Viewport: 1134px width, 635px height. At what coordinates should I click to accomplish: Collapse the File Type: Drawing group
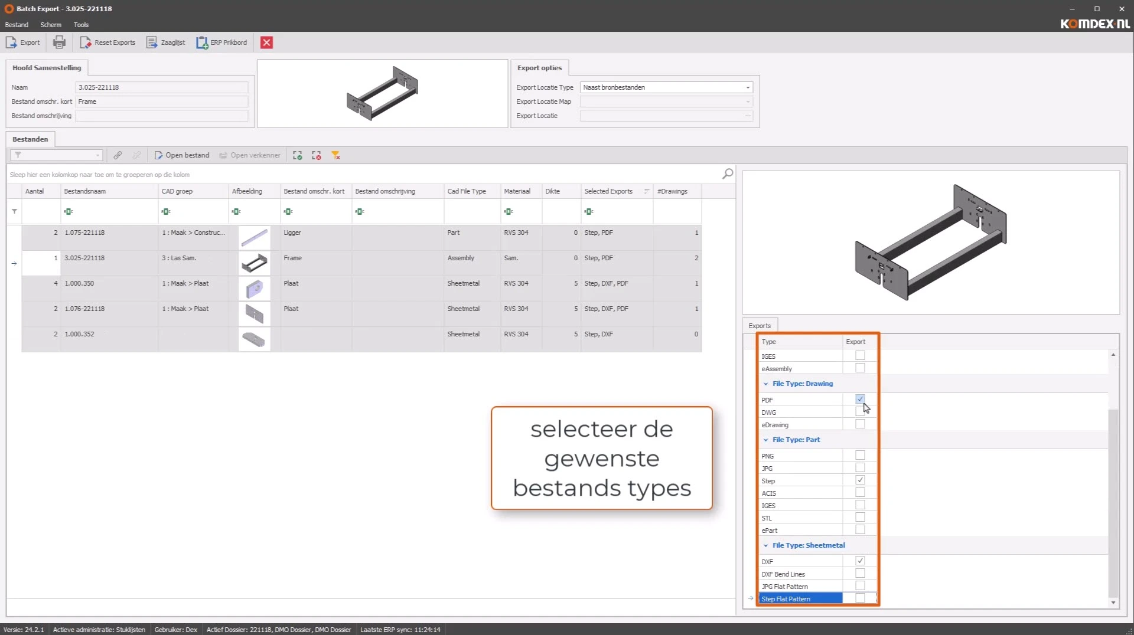tap(766, 384)
